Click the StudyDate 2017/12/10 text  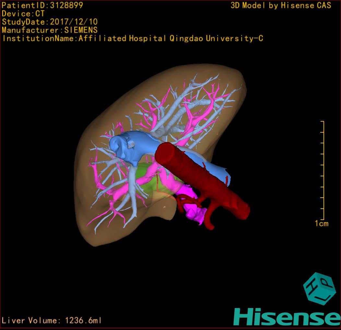point(50,22)
